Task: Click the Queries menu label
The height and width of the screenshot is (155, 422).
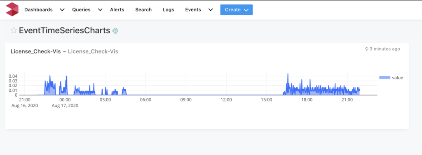Action: (x=81, y=10)
